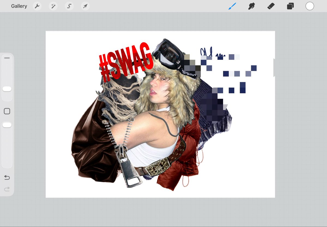Select the Smudge tool
The height and width of the screenshot is (227, 327).
[x=251, y=6]
